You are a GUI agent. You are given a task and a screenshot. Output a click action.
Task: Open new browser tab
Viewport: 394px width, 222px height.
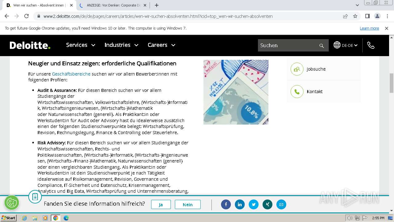pos(157,5)
